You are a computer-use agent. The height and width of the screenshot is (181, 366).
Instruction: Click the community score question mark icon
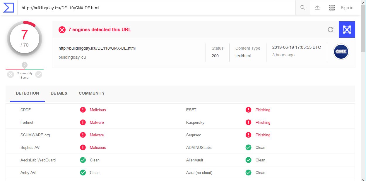point(25,65)
